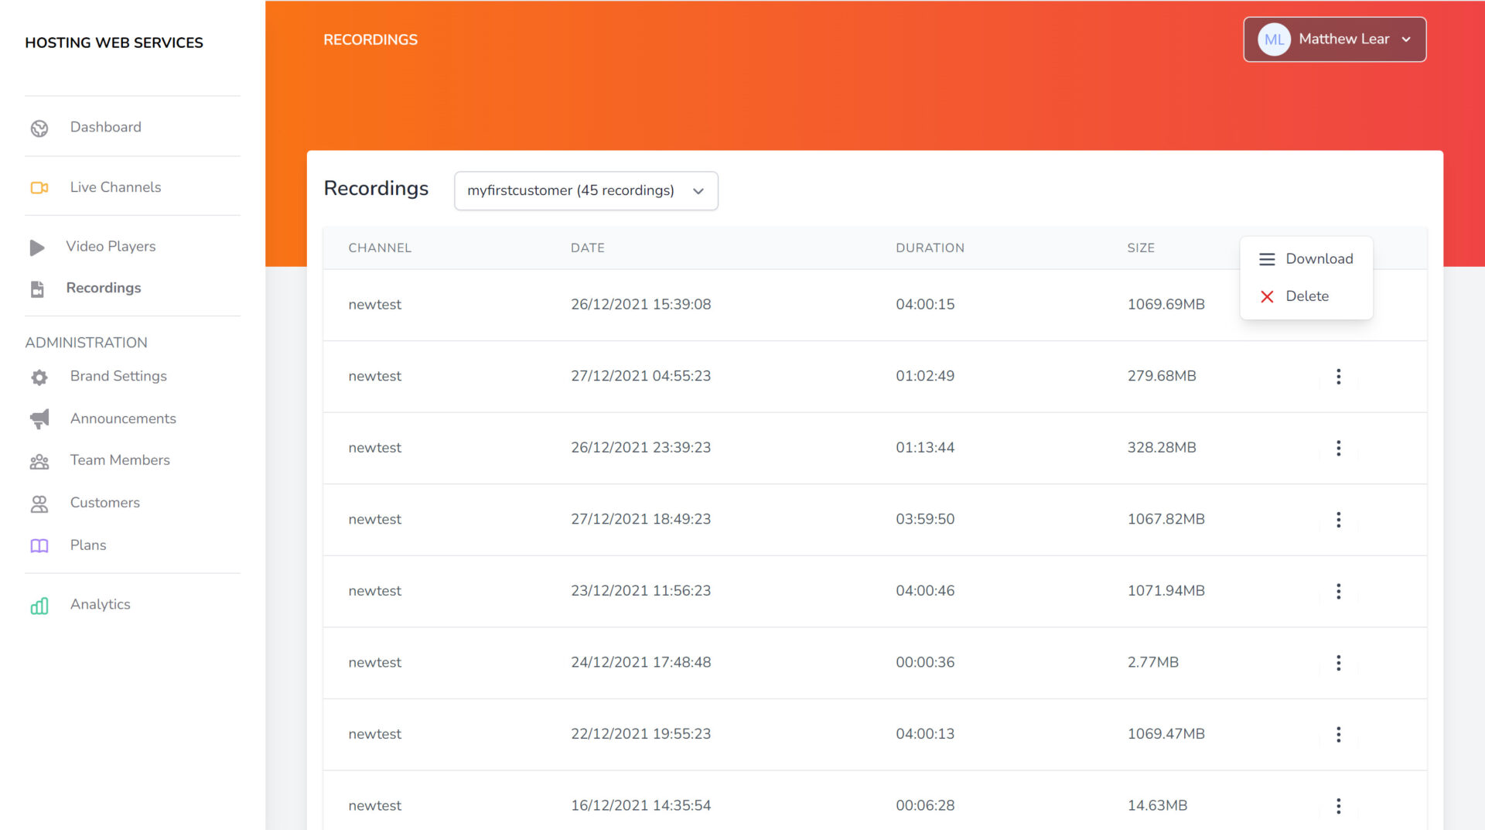1485x830 pixels.
Task: Click size 1069.69MB
Action: point(1166,305)
